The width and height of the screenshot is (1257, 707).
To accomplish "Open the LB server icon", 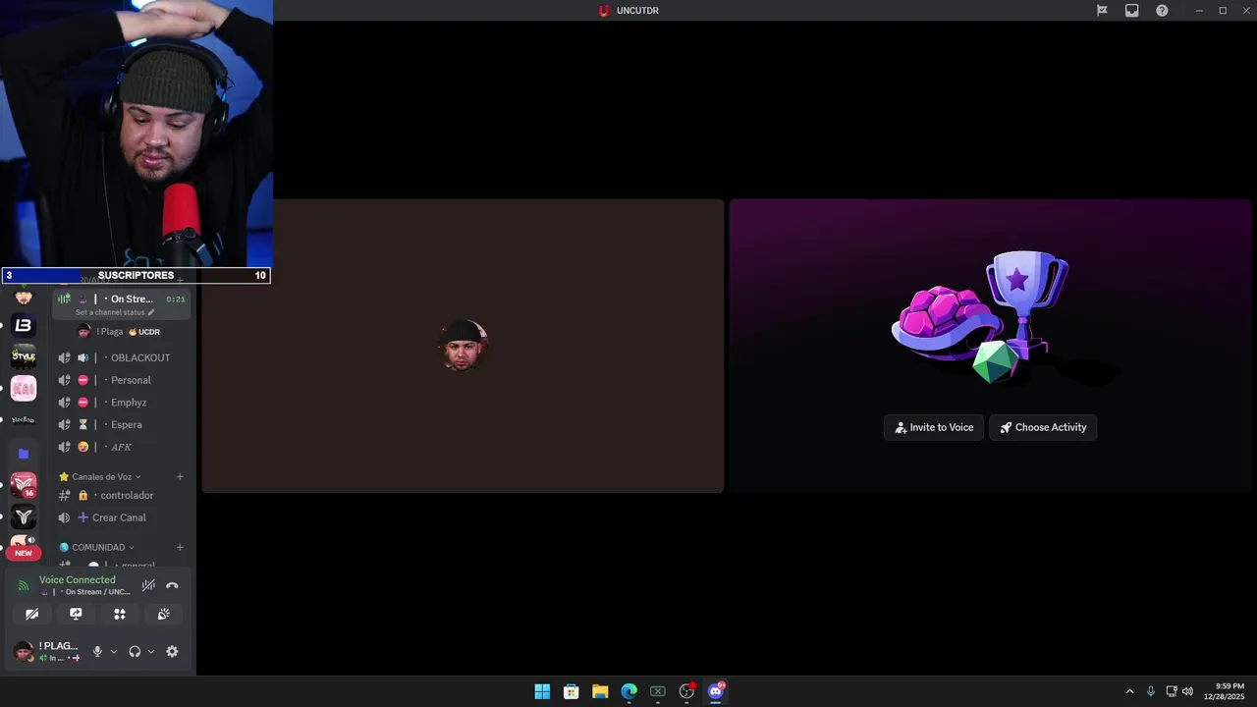I will pos(24,325).
